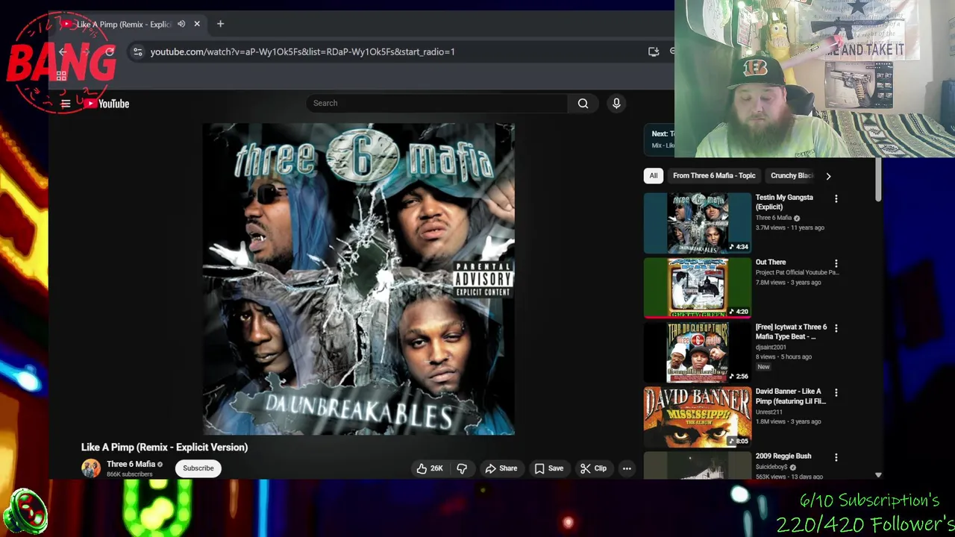
Task: Share the Like A Pimp video
Action: [x=501, y=468]
